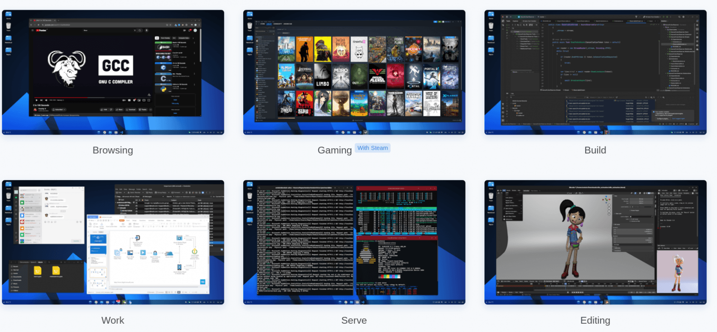Screen dimensions: 717x332
Task: Select the Transport Fever 2 game cover
Action: coord(413,103)
